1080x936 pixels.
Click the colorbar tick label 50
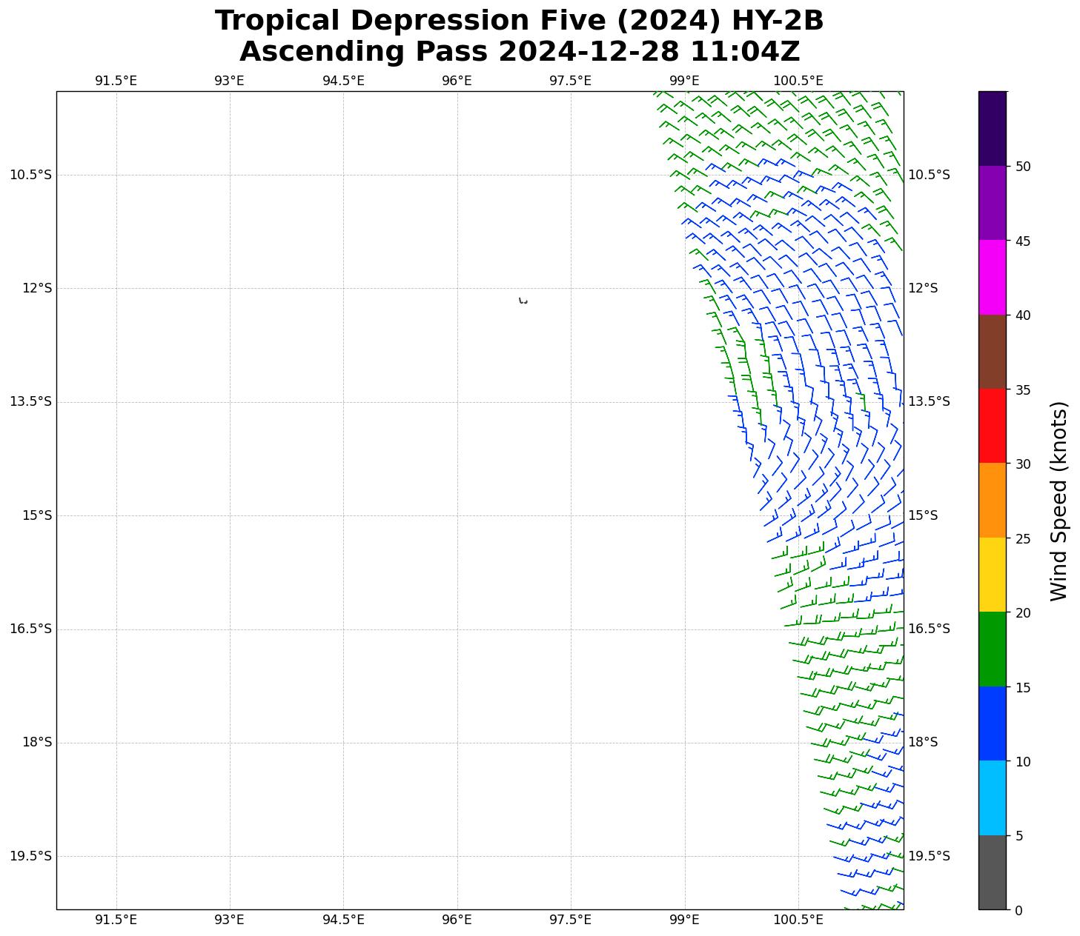click(1023, 167)
